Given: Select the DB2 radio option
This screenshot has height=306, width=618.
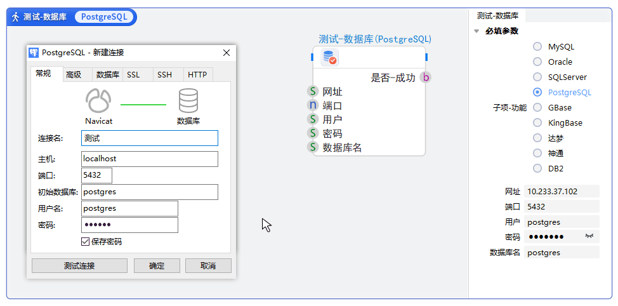Looking at the screenshot, I should 537,168.
